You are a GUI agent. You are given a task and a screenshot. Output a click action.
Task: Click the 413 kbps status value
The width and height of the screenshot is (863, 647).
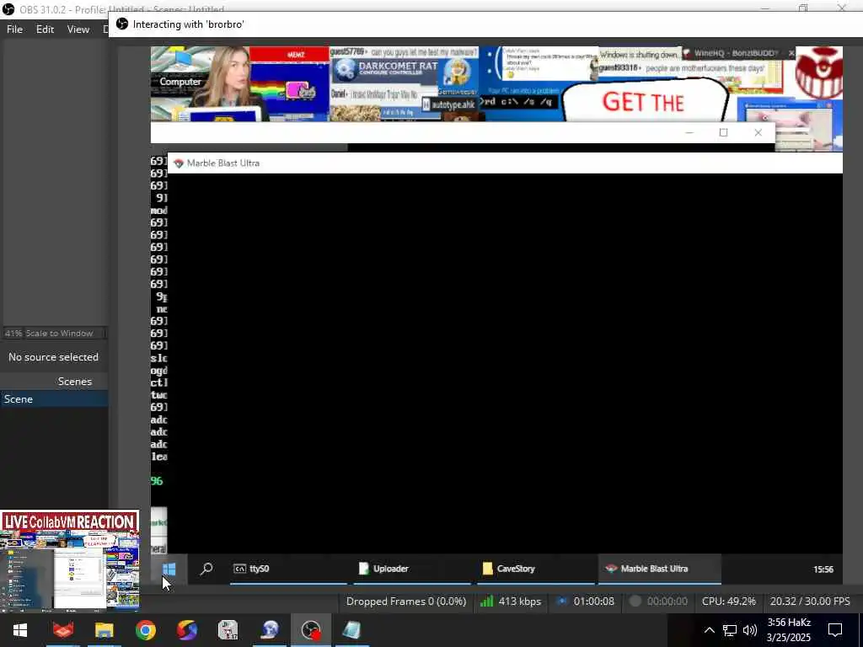pyautogui.click(x=519, y=602)
